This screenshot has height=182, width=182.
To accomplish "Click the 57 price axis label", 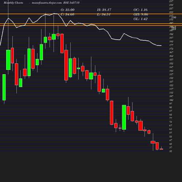I will tap(171, 133).
